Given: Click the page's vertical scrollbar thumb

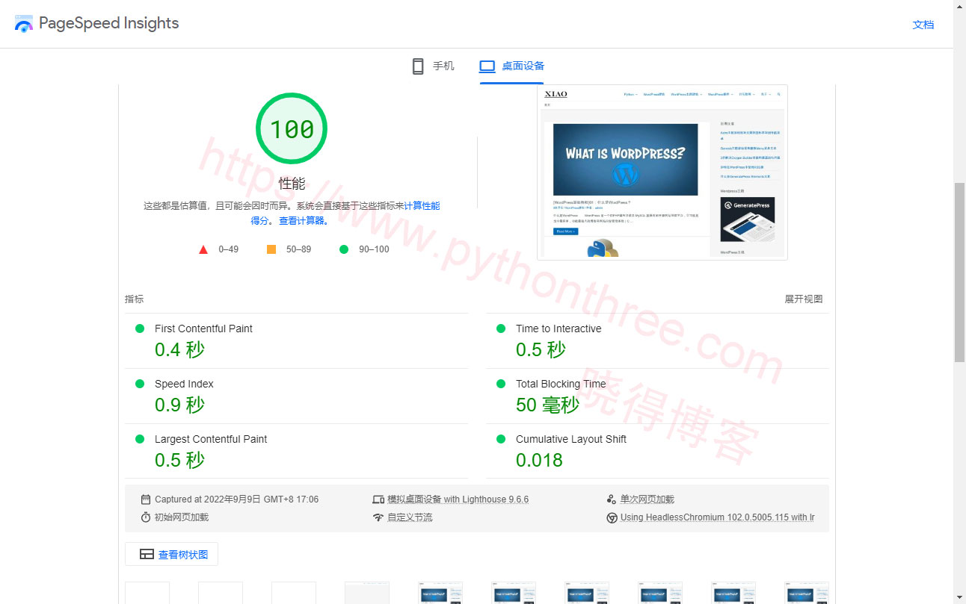Looking at the screenshot, I should click(x=959, y=272).
